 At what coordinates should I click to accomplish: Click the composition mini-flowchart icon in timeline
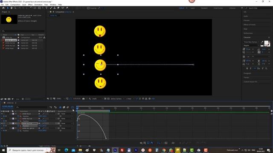click(51, 107)
